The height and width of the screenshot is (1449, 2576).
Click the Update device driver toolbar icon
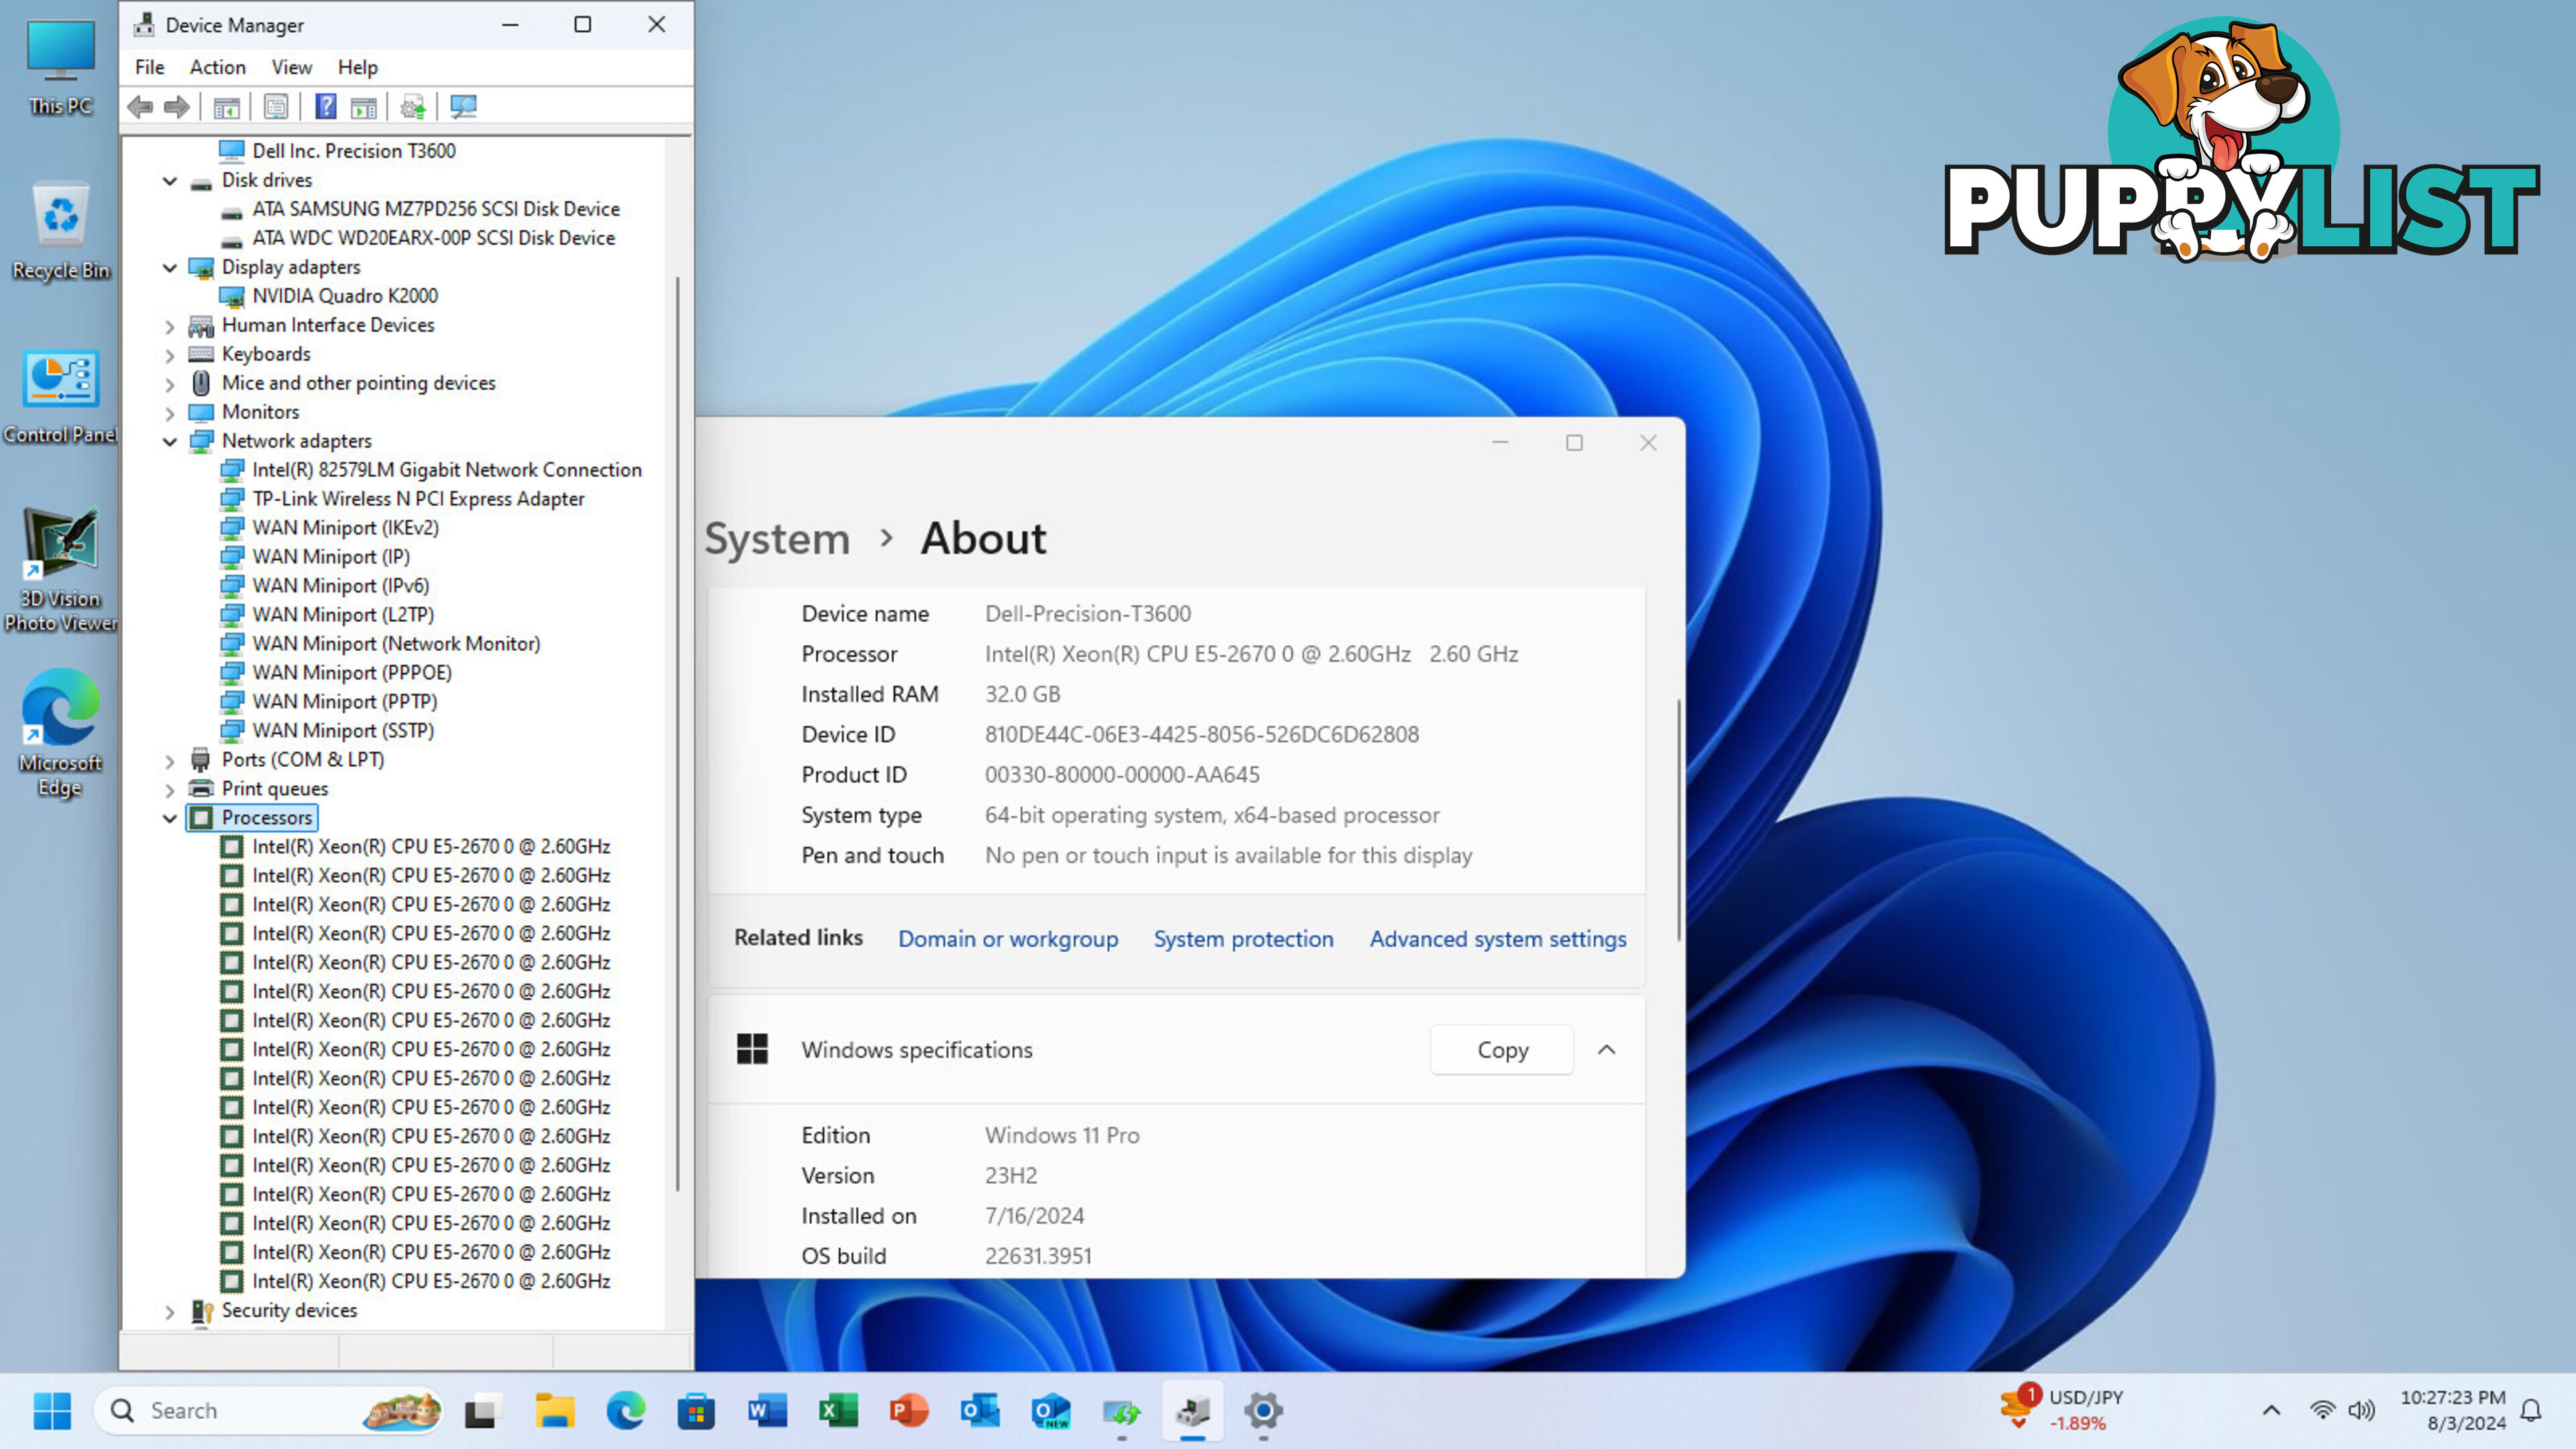[x=413, y=107]
